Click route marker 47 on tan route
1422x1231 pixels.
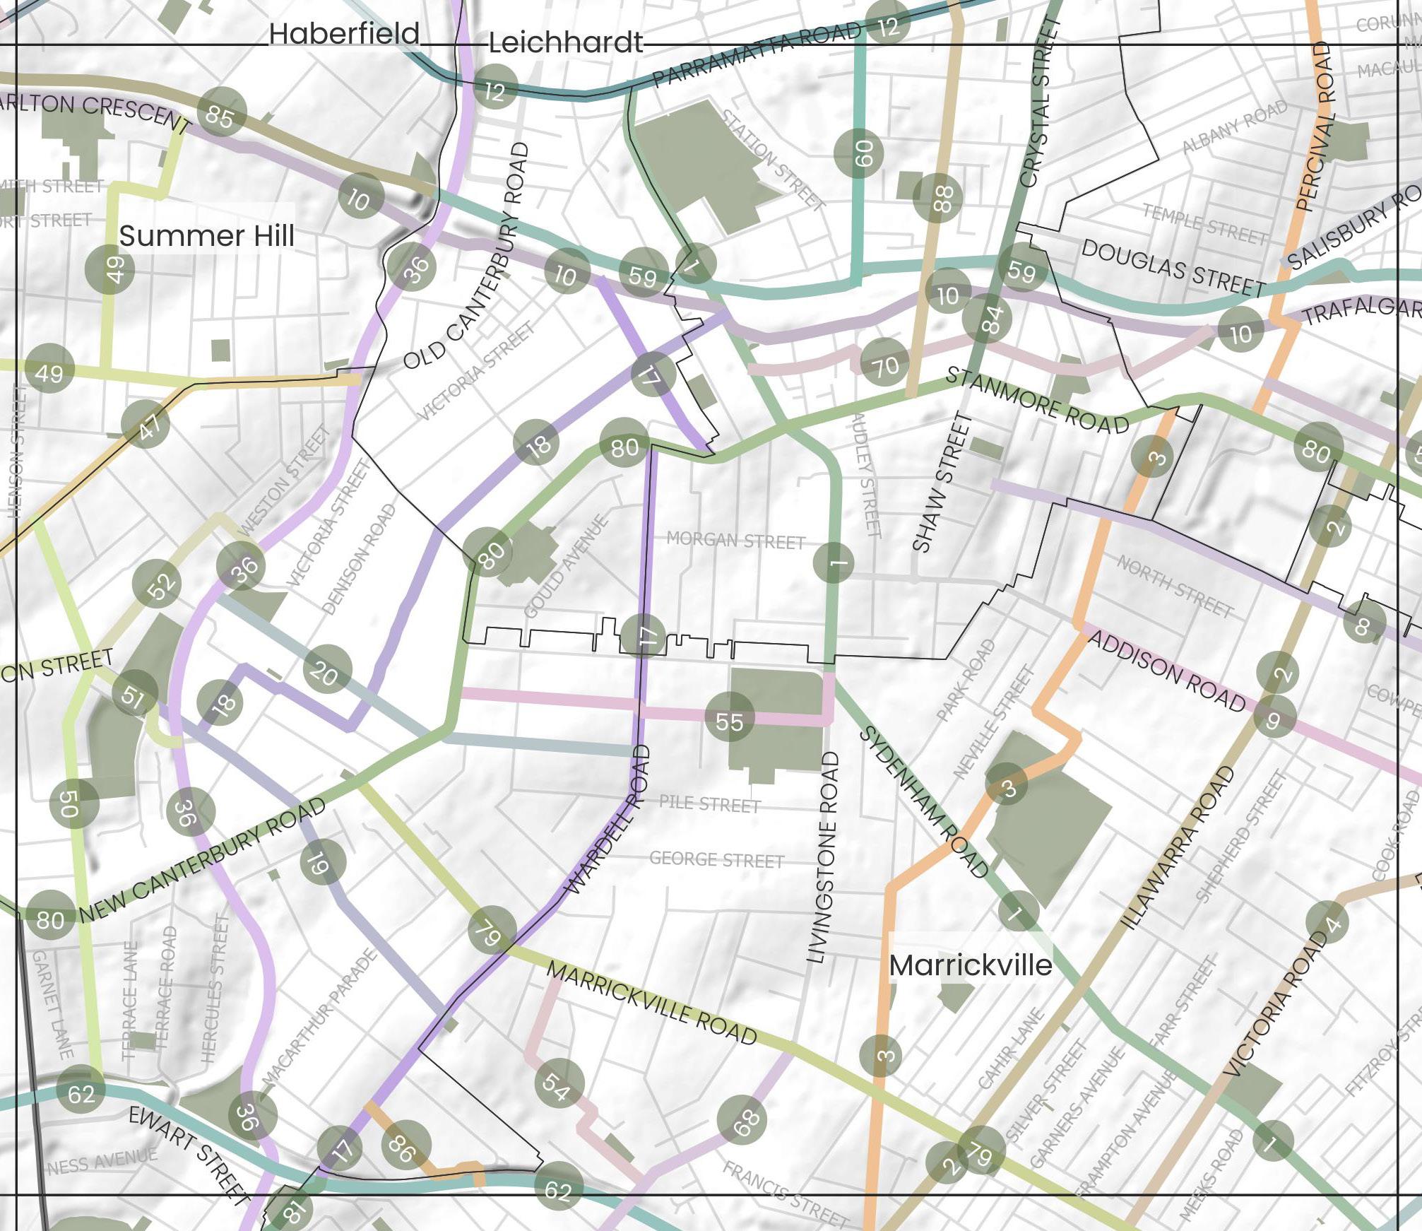[146, 424]
